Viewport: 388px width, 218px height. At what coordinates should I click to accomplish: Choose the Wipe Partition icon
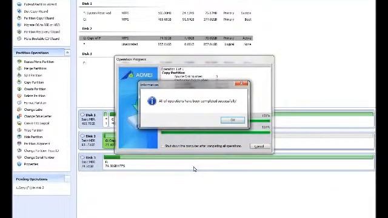tap(19, 130)
